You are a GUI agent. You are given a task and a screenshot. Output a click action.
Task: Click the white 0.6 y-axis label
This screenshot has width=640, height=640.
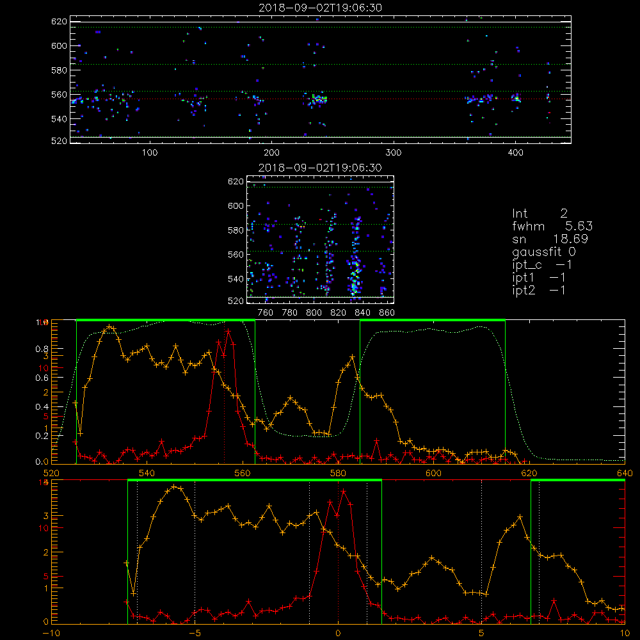click(x=42, y=378)
